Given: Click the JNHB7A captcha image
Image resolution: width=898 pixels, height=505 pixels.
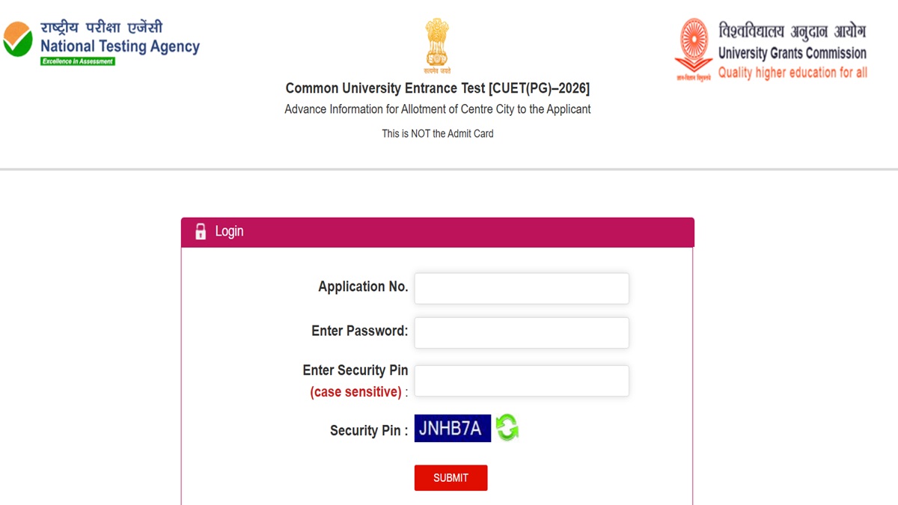Looking at the screenshot, I should tap(453, 428).
